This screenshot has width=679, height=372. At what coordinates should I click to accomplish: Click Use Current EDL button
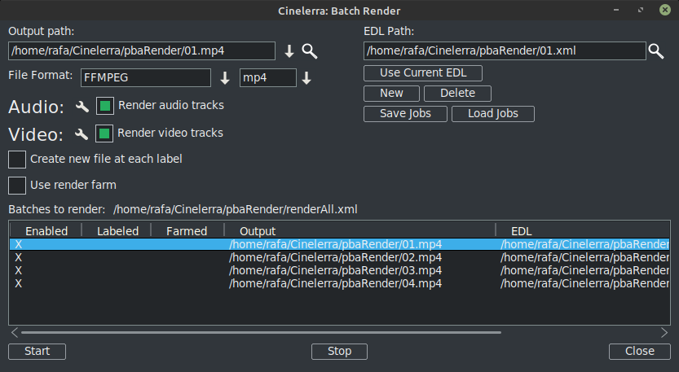click(423, 72)
